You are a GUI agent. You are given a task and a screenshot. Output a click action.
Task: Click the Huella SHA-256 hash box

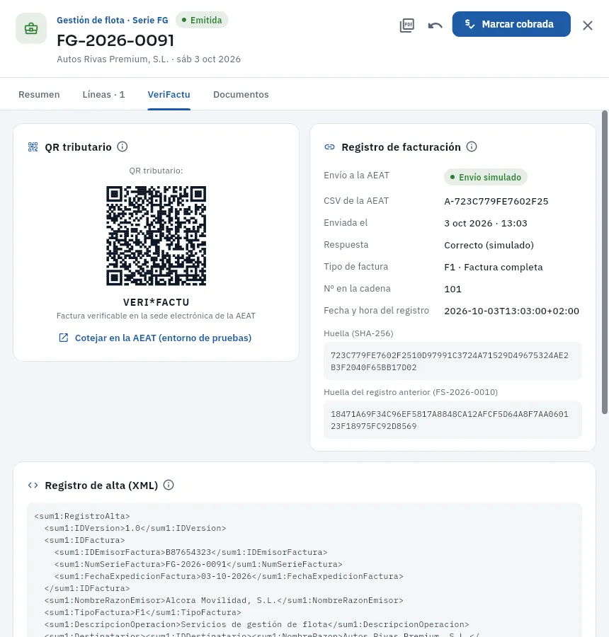(x=453, y=361)
